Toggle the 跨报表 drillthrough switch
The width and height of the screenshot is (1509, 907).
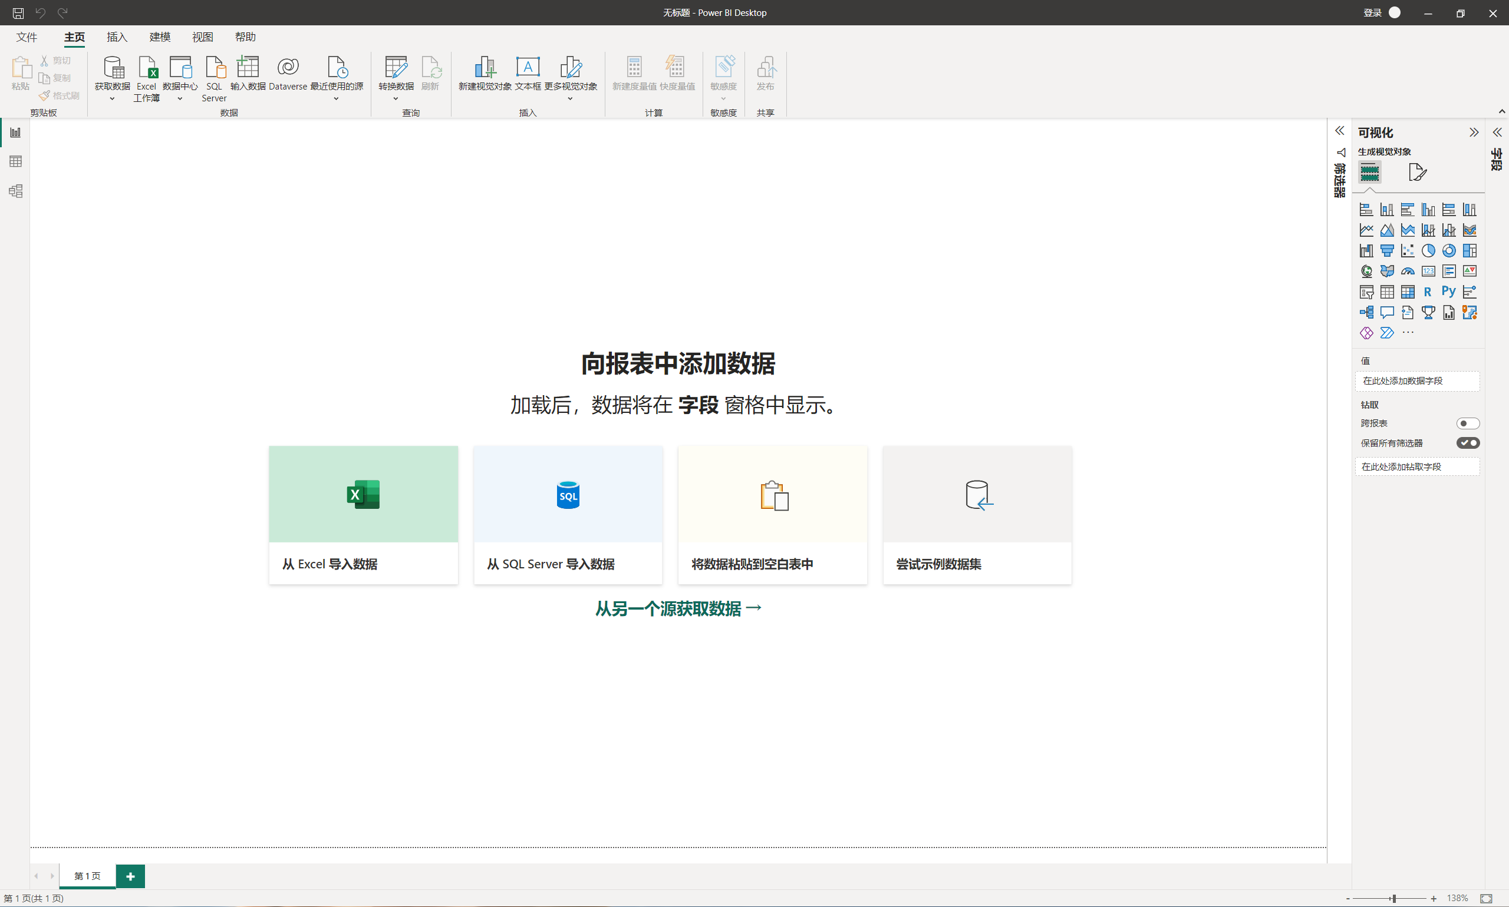pos(1467,423)
